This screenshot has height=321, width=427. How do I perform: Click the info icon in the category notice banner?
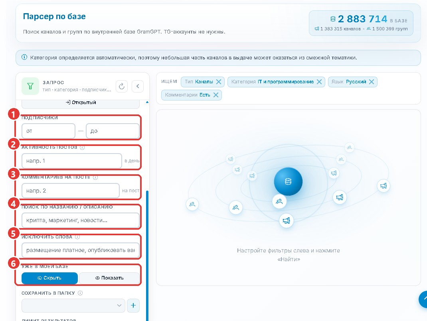[24, 57]
